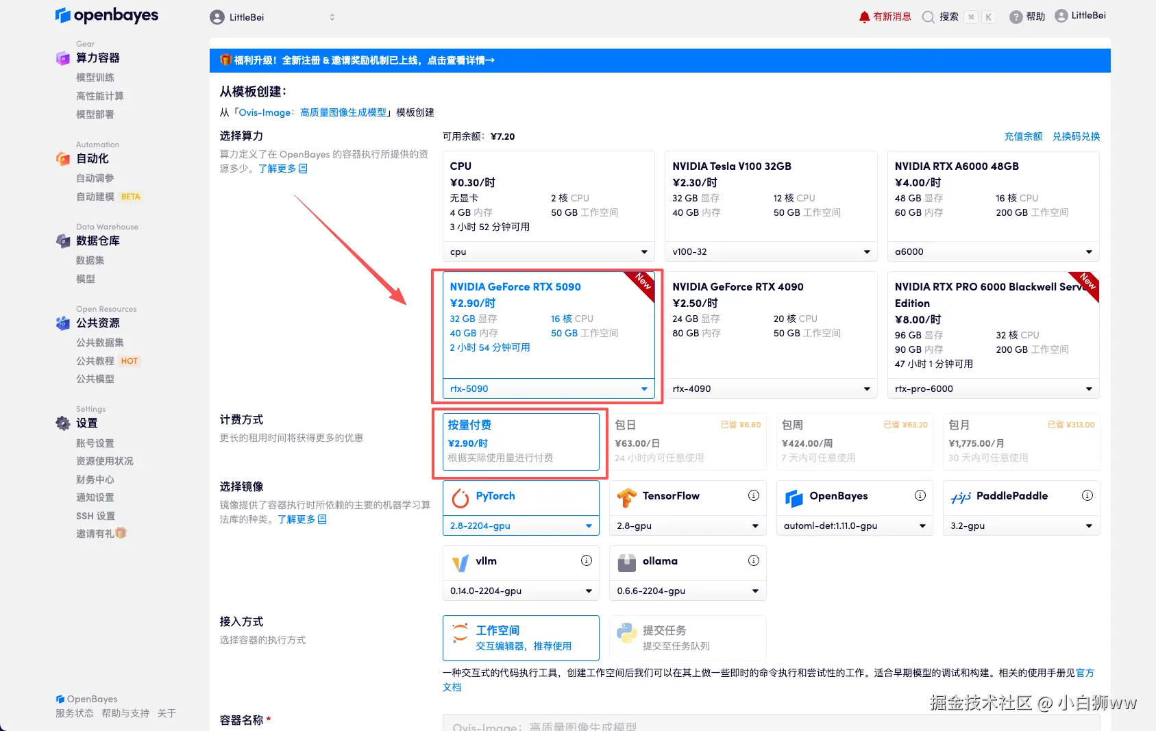Open the v100-32 dropdown
1156x731 pixels.
point(771,252)
